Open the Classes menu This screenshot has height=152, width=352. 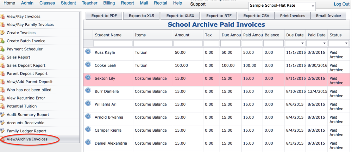point(47,3)
